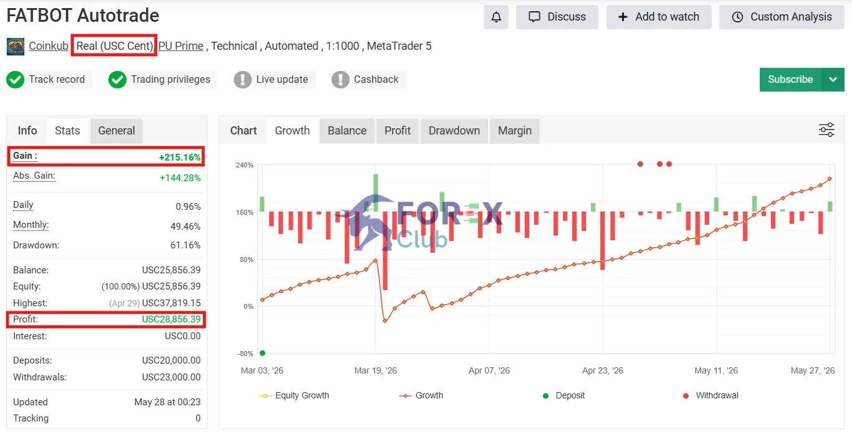
Task: Open the PU Prime broker link
Action: point(181,46)
